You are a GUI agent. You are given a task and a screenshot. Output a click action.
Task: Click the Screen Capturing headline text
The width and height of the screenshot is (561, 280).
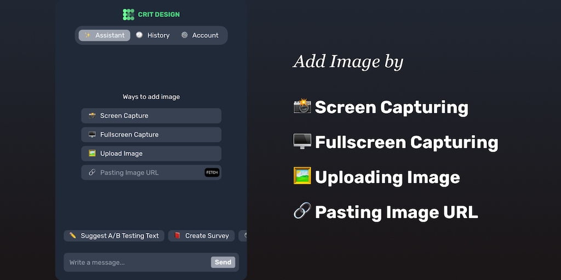392,107
